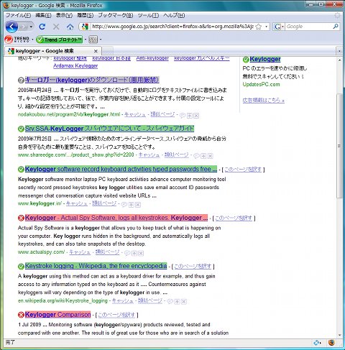
Task: Select the keylogger - Google 検索 tab
Action: click(x=52, y=51)
